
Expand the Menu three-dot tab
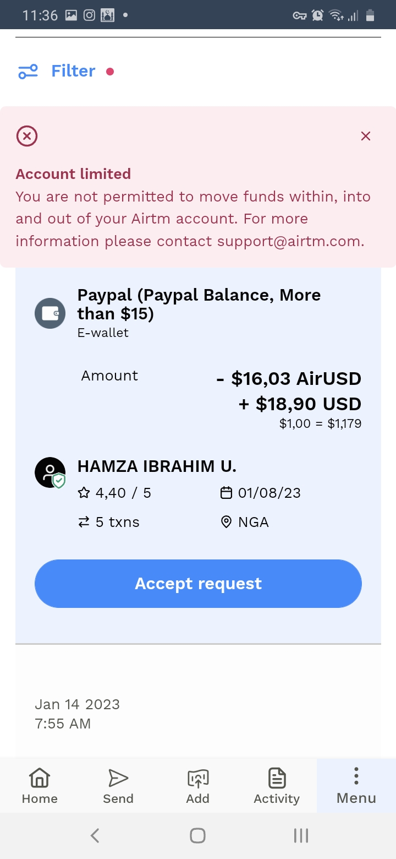pyautogui.click(x=356, y=786)
